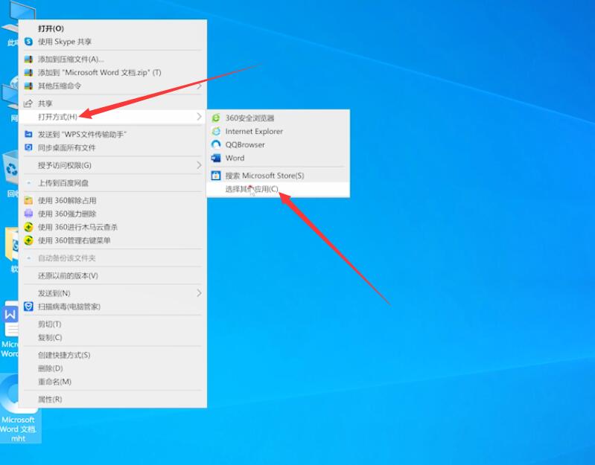Expand the 打开方式(H) submenu arrow
Image resolution: width=595 pixels, height=465 pixels.
coord(199,117)
